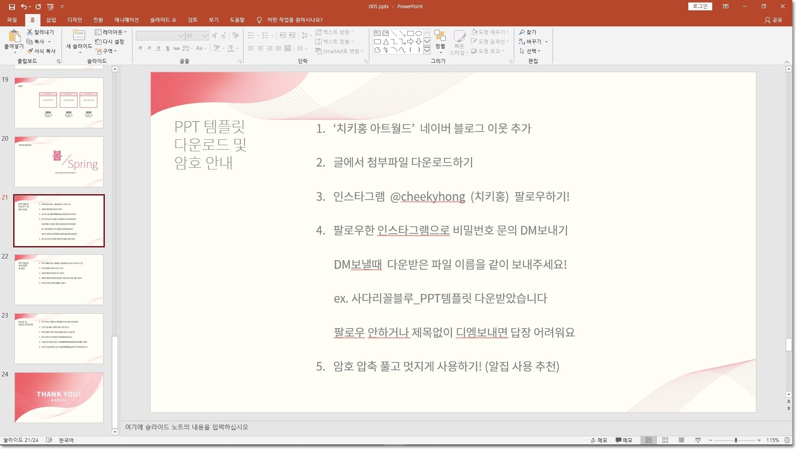The width and height of the screenshot is (796, 449).
Task: Collapse the ribbon with the caret
Action: (787, 61)
